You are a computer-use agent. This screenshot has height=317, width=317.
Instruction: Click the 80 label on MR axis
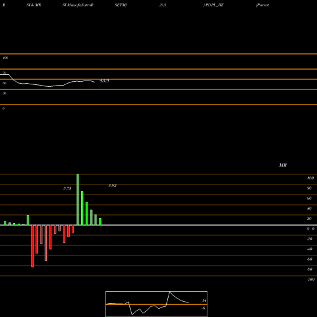coord(309,188)
